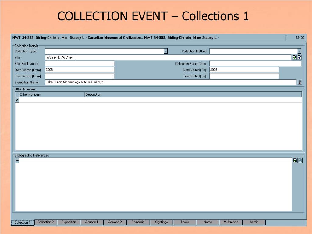
Task: Click the Site Visit Number field
Action: click(80, 64)
